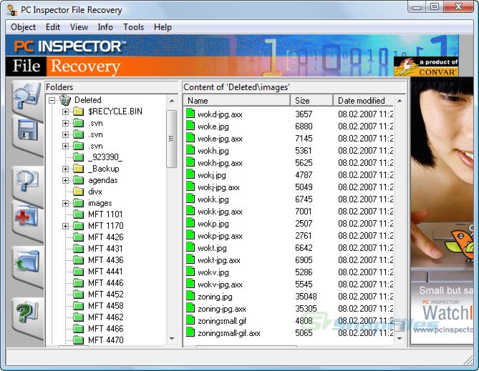Click the file list scrollbar thumb near bottom
Image resolution: width=479 pixels, height=371 pixels.
coord(400,326)
